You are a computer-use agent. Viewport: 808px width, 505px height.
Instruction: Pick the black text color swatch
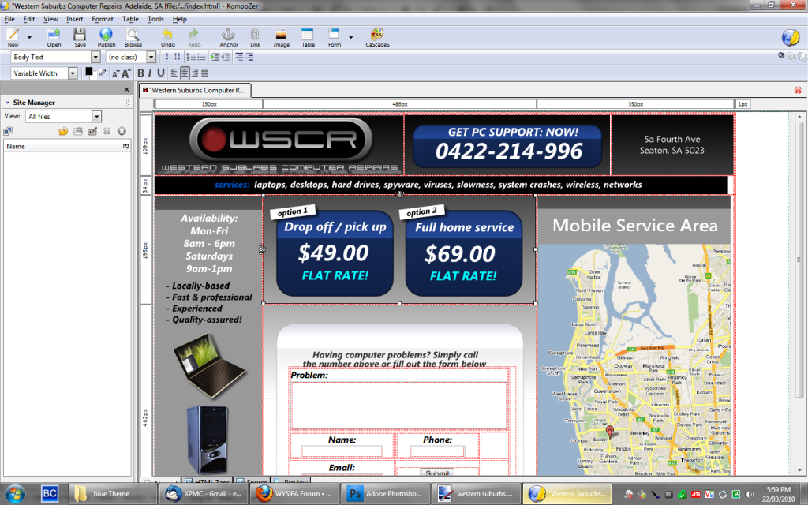tap(89, 72)
